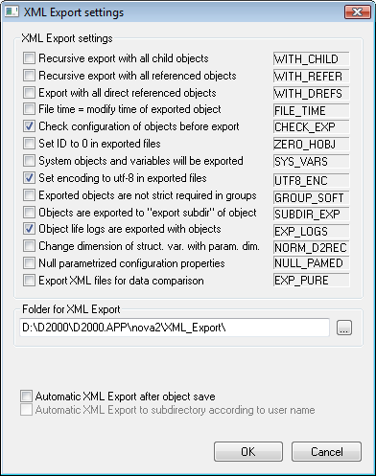Close the XML Export settings dialog
This screenshot has width=376, height=476.
pos(357,12)
